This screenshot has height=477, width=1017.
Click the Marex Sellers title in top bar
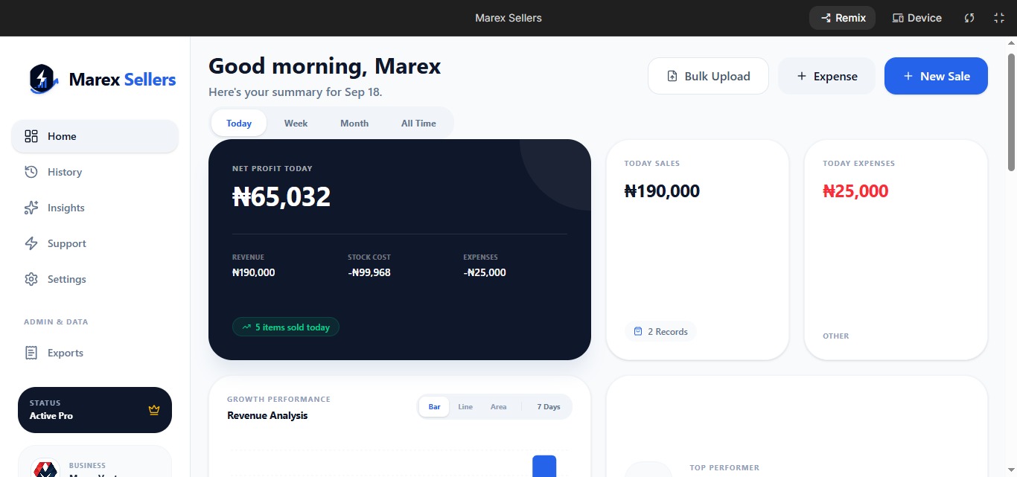(508, 18)
